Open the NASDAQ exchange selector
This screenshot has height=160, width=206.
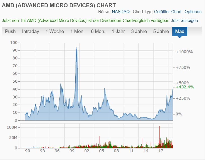121,12
